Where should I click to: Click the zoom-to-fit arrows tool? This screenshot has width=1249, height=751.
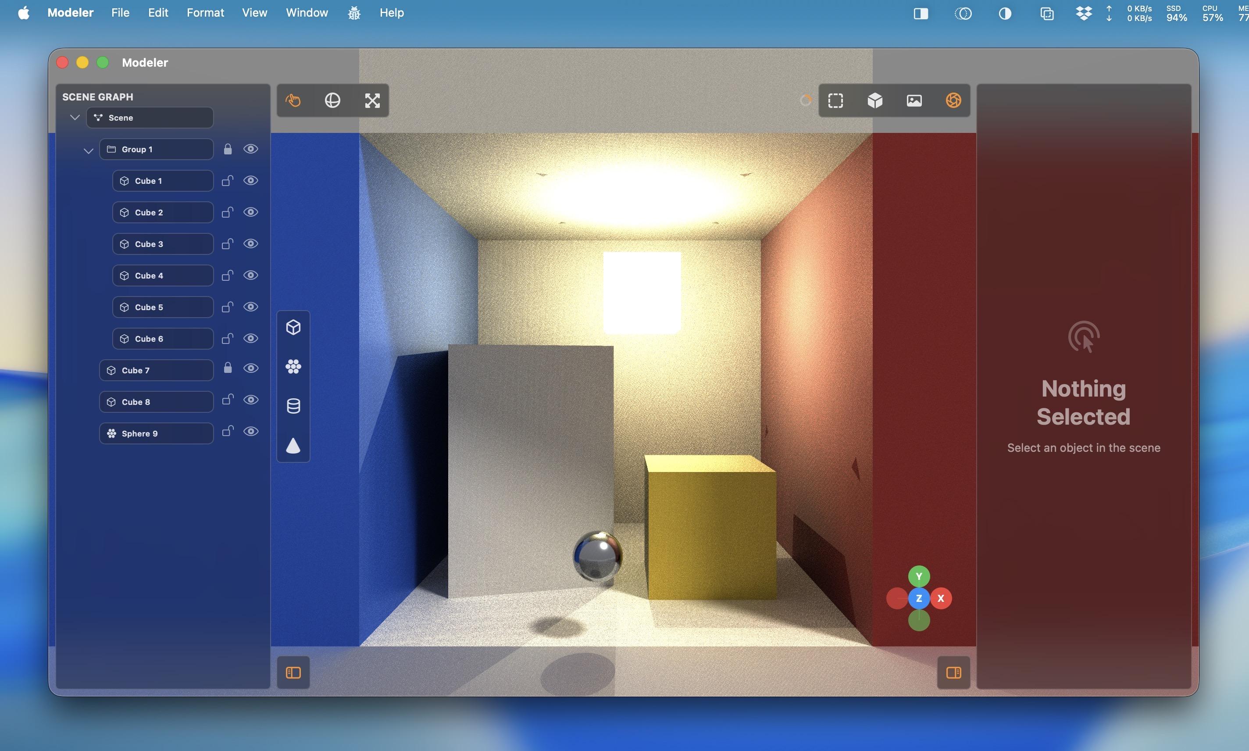(x=372, y=100)
